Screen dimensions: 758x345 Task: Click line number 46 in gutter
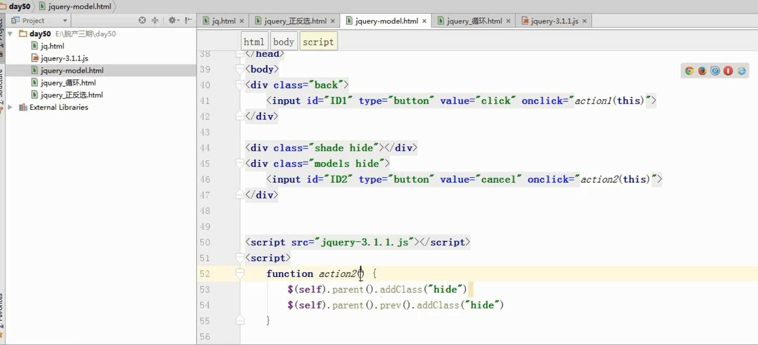pos(205,179)
